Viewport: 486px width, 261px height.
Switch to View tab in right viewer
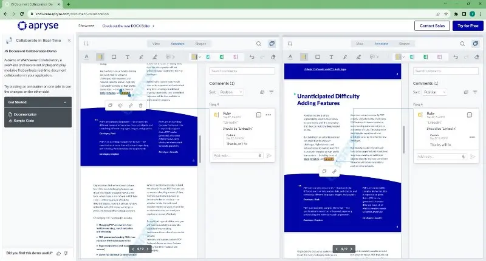[x=360, y=44]
